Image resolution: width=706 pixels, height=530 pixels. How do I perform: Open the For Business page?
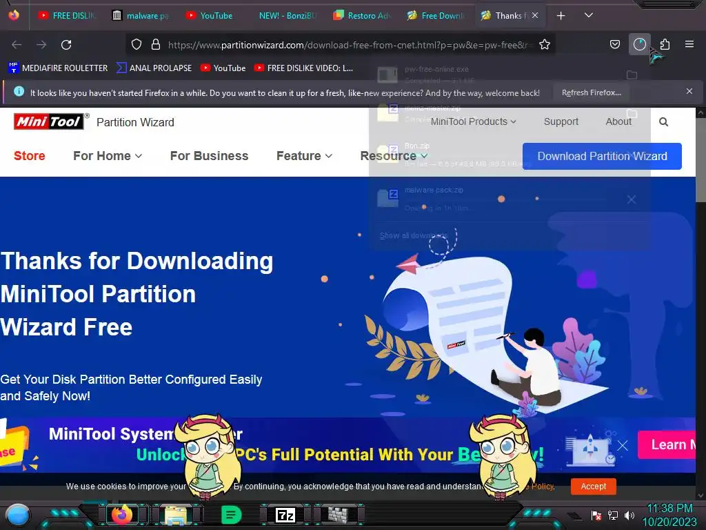(x=209, y=156)
